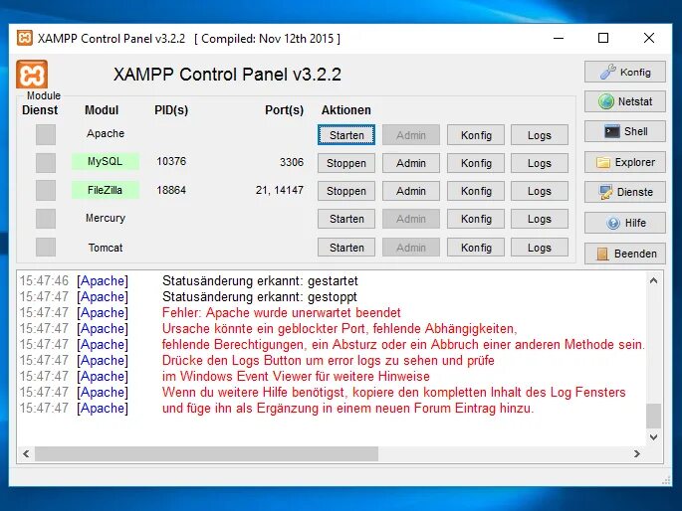Toggle FileZilla service install checkbox

[x=46, y=191]
